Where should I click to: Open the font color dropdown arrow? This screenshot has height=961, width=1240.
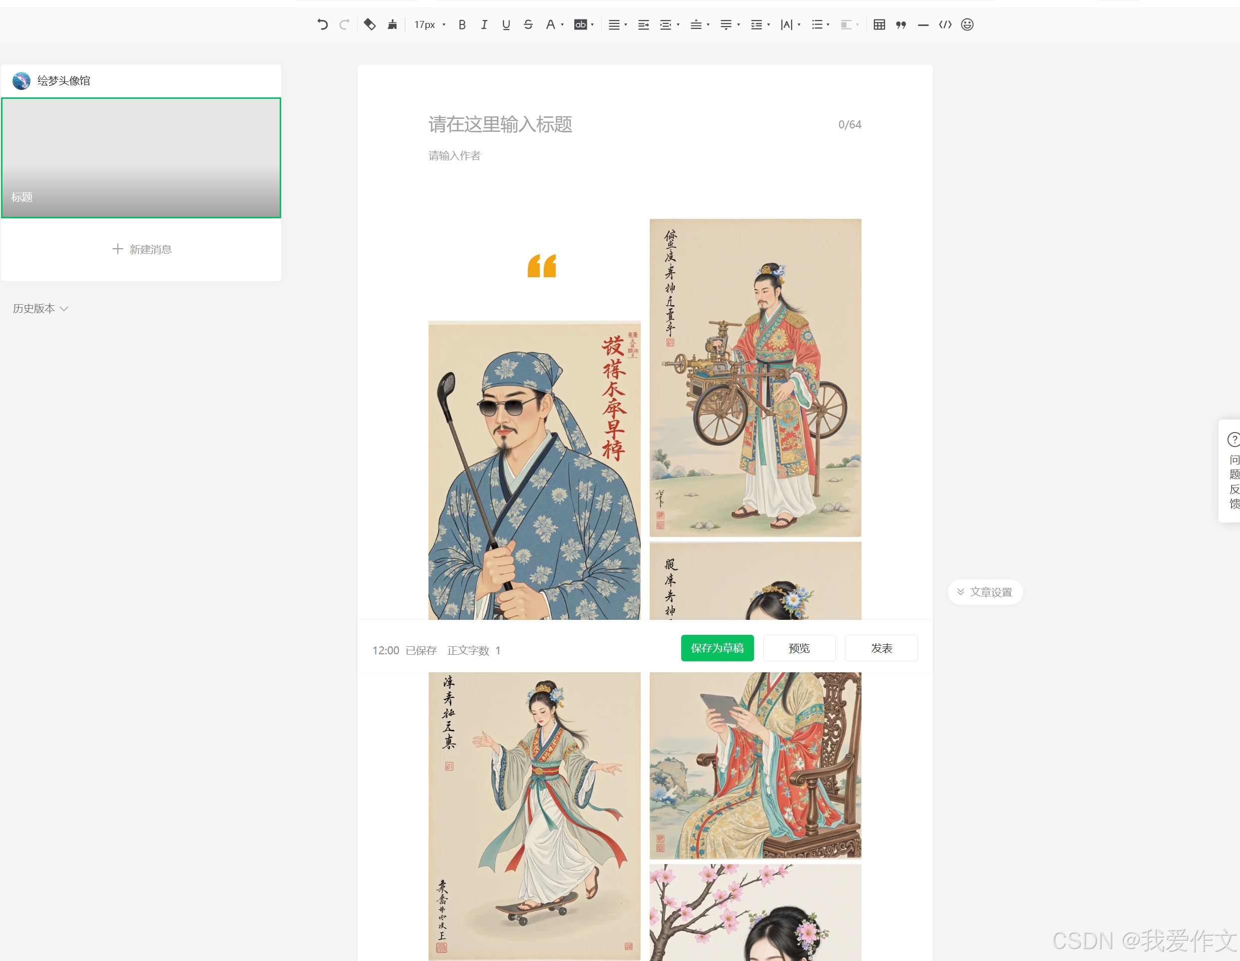562,25
